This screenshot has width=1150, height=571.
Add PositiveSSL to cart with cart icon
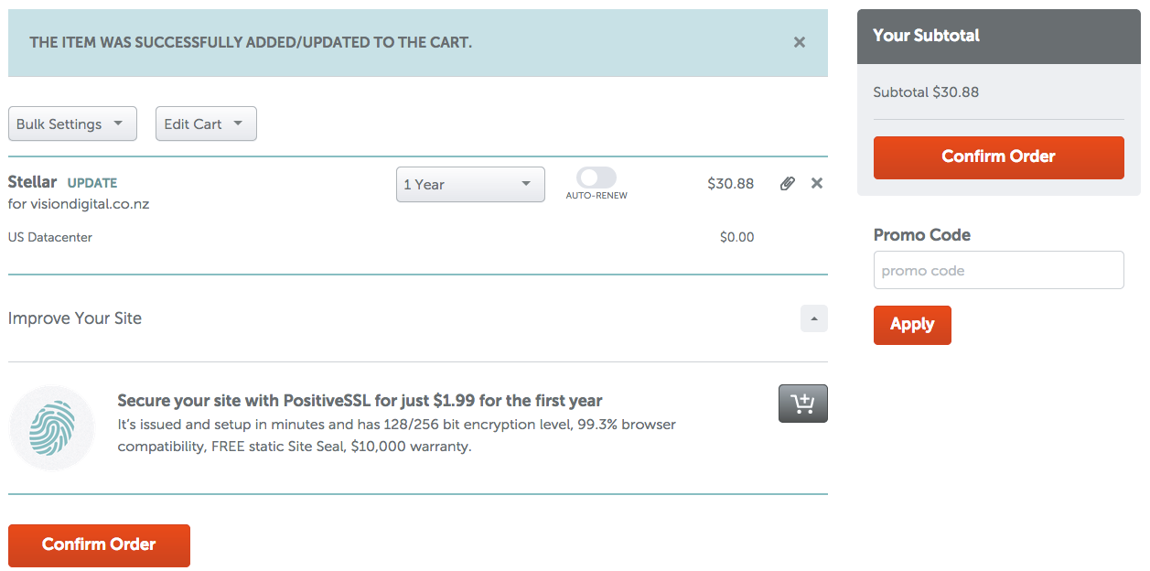click(x=803, y=404)
